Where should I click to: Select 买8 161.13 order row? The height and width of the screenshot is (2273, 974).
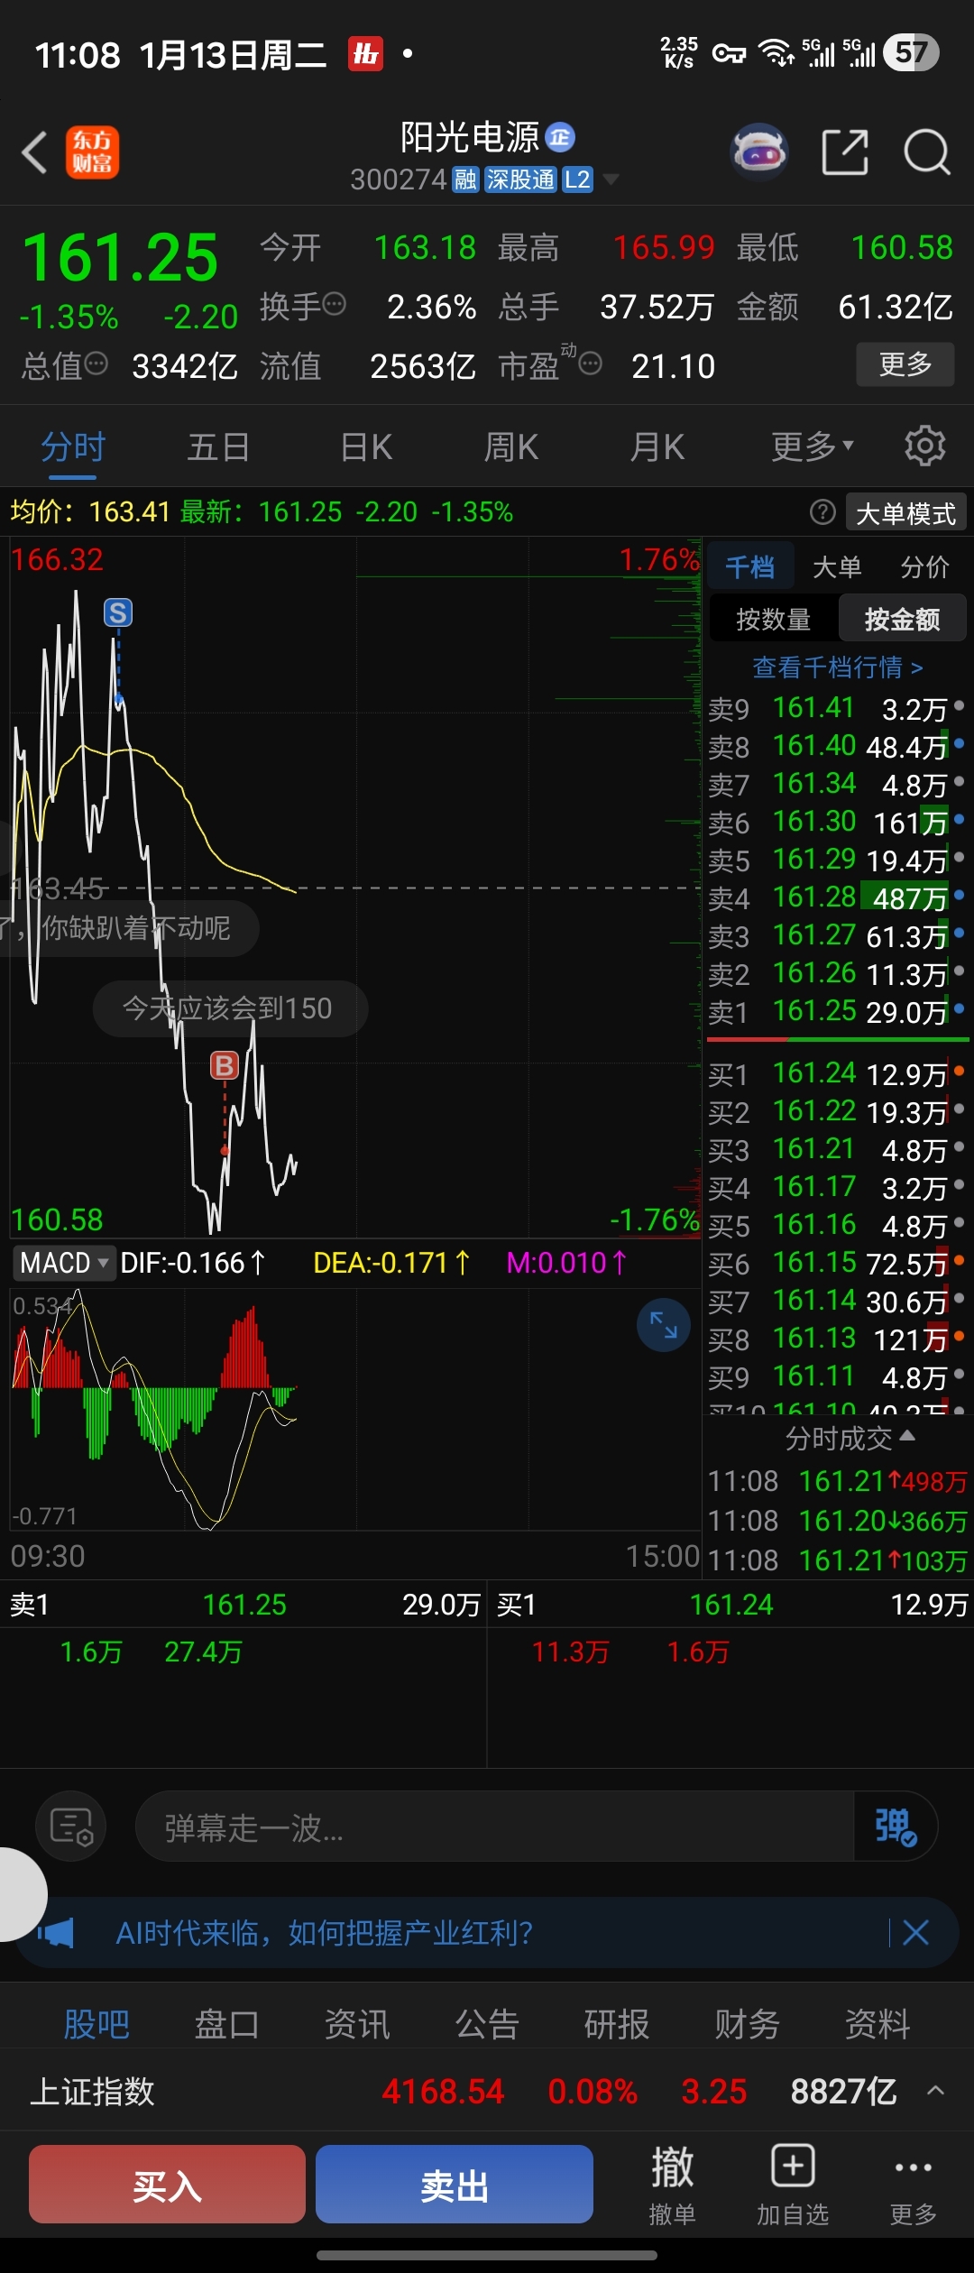click(837, 1339)
